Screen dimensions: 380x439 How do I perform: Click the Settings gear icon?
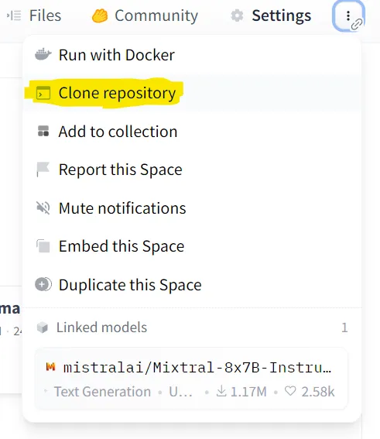tap(237, 15)
